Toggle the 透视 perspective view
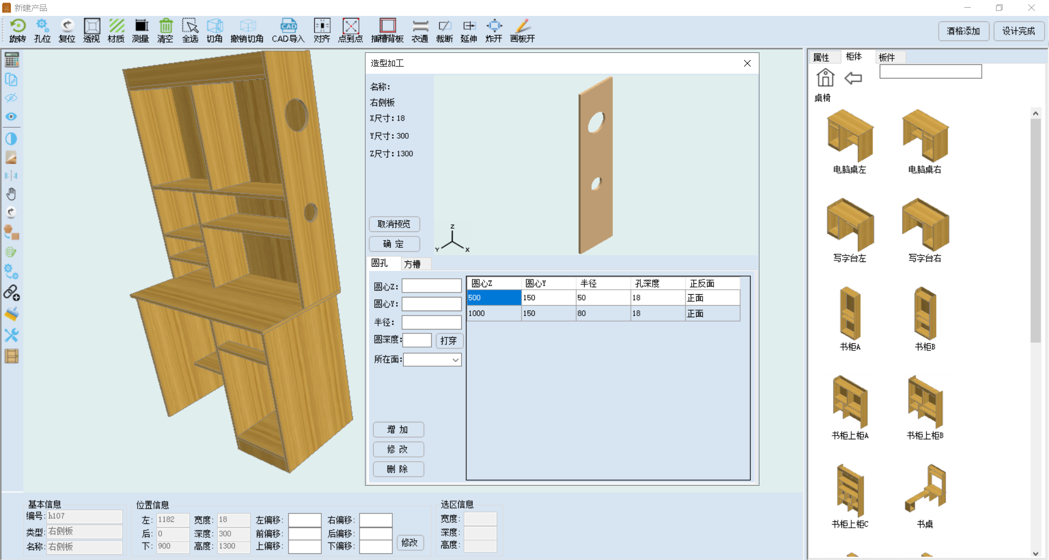1049x560 pixels. click(x=91, y=31)
